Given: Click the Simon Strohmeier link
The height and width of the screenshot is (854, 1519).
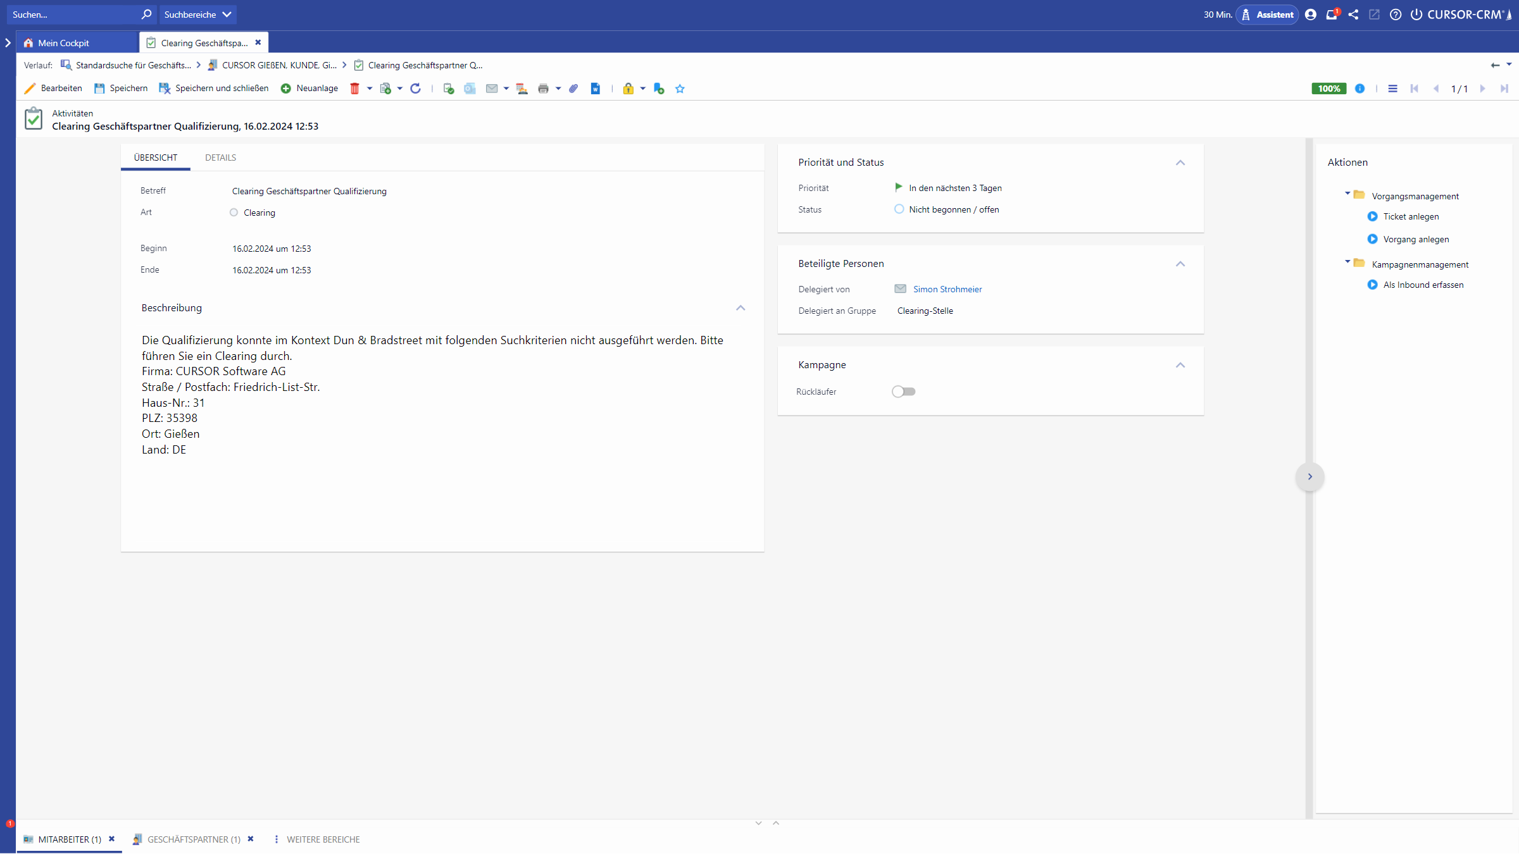Looking at the screenshot, I should coord(947,289).
